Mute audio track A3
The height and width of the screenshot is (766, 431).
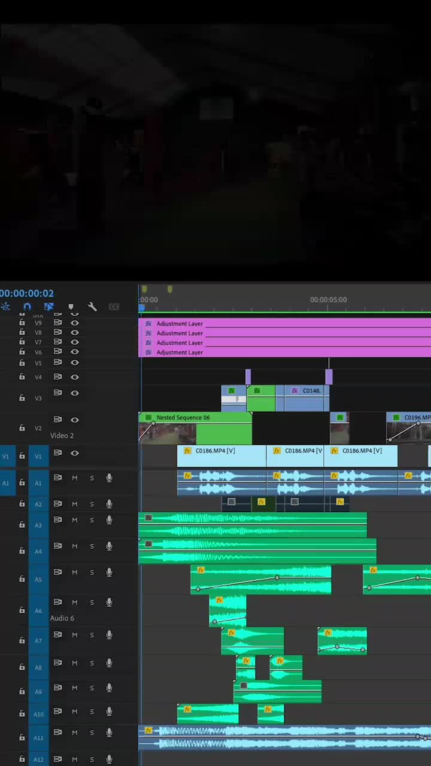pos(75,520)
